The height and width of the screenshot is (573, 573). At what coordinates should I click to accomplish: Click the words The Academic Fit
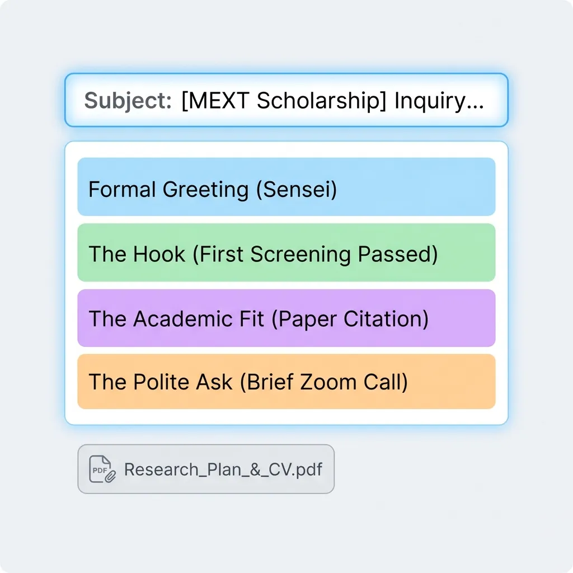(176, 318)
